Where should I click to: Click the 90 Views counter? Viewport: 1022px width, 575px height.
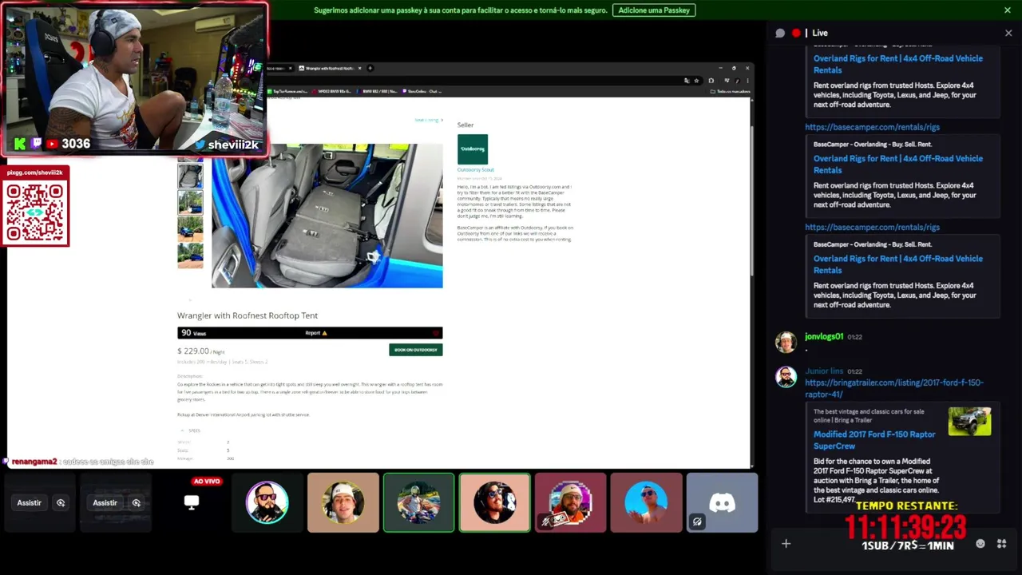(193, 333)
